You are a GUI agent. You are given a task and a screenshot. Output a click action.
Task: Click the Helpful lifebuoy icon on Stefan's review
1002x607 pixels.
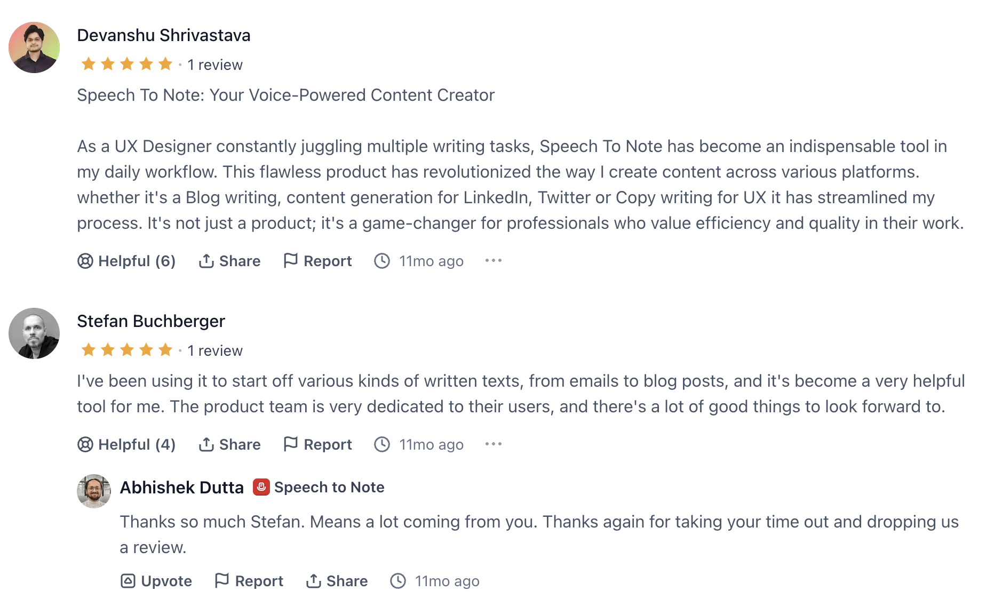(x=85, y=444)
